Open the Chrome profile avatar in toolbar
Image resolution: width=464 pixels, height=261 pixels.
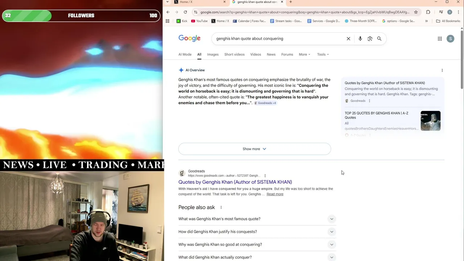449,12
